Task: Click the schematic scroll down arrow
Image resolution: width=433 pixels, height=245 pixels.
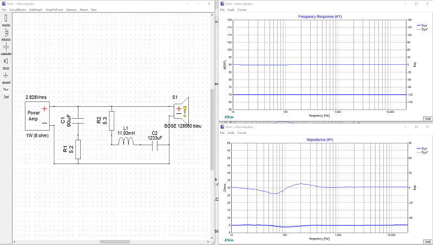Action: (212, 238)
